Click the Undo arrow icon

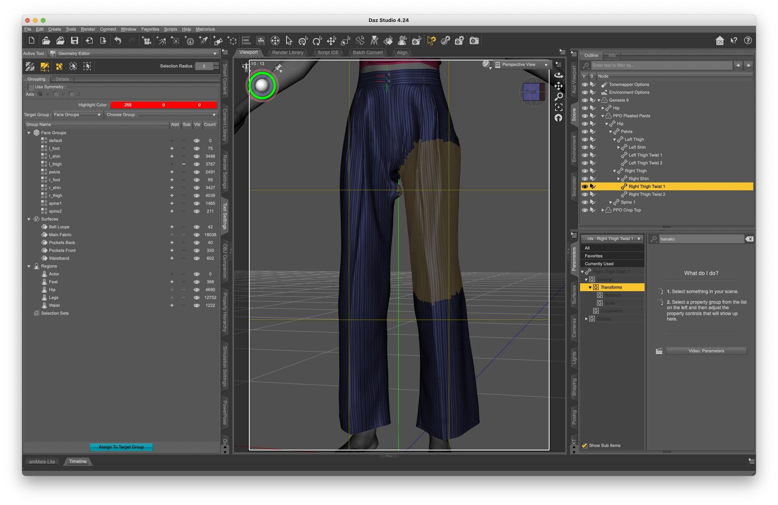pos(118,40)
